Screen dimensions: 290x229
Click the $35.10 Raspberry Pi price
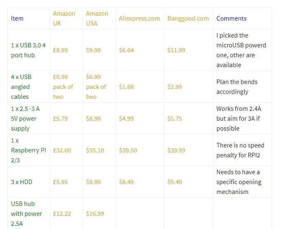coord(95,150)
